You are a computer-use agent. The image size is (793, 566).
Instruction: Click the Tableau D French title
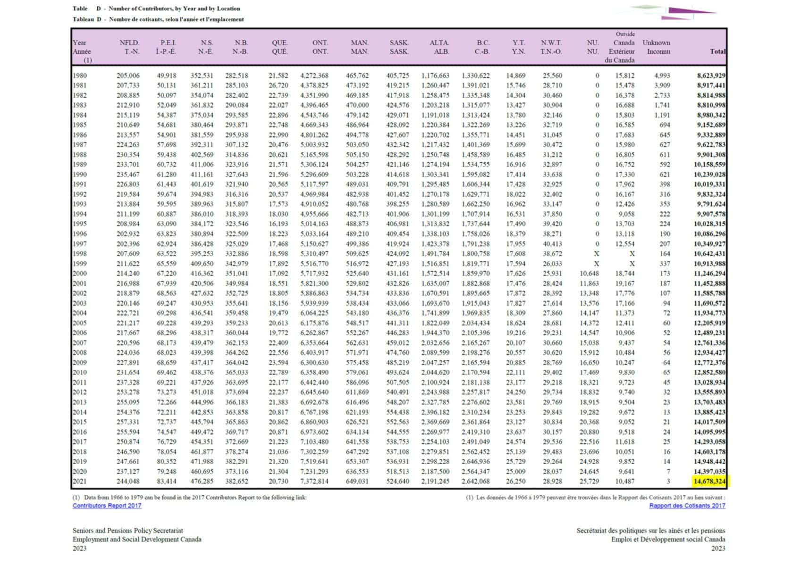[x=158, y=19]
